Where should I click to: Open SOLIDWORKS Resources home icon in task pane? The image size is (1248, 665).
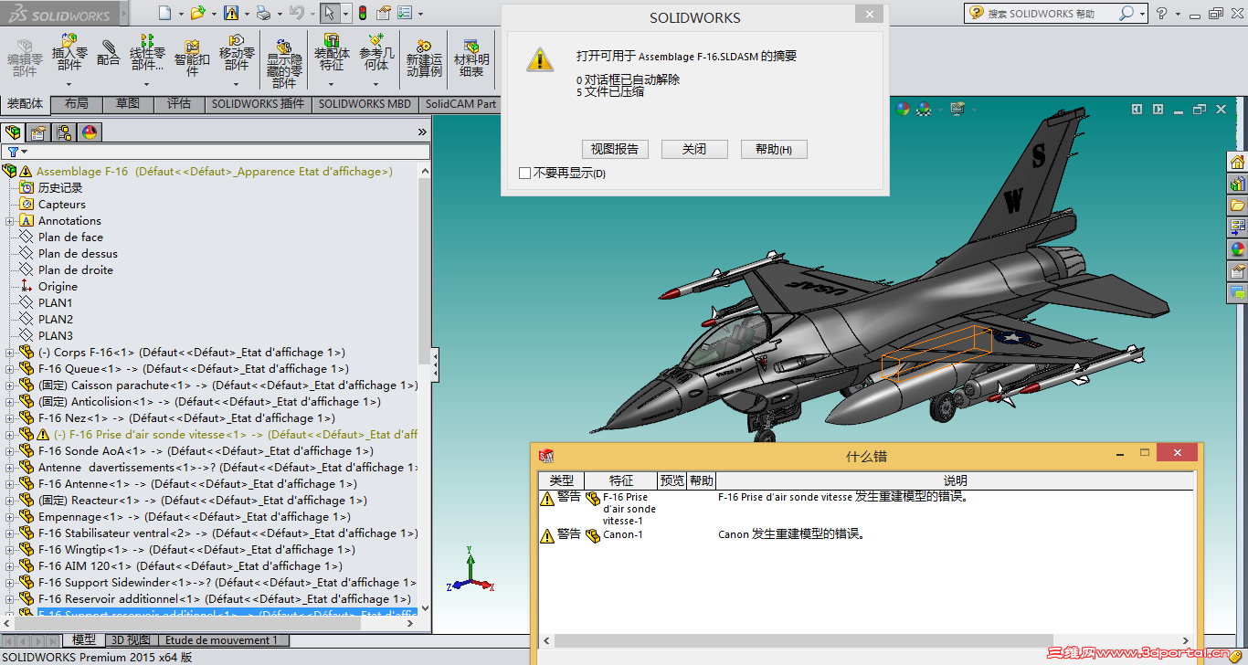tap(1238, 163)
